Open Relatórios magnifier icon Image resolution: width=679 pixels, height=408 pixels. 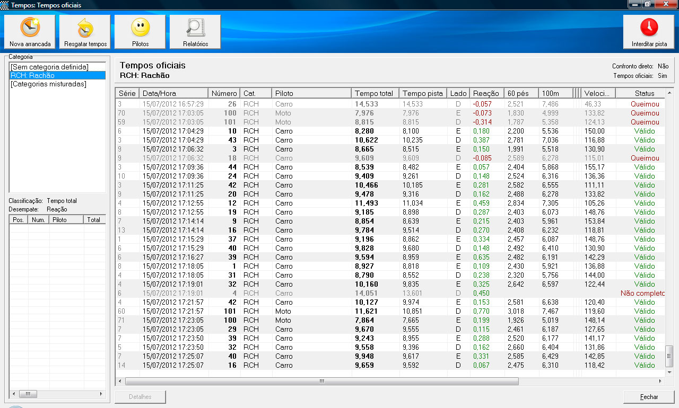[195, 28]
